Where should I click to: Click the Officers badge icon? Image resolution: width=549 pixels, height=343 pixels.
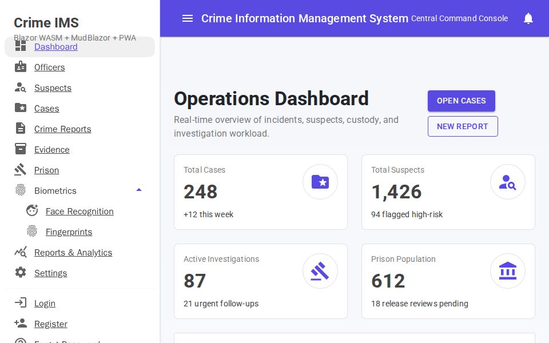(21, 67)
